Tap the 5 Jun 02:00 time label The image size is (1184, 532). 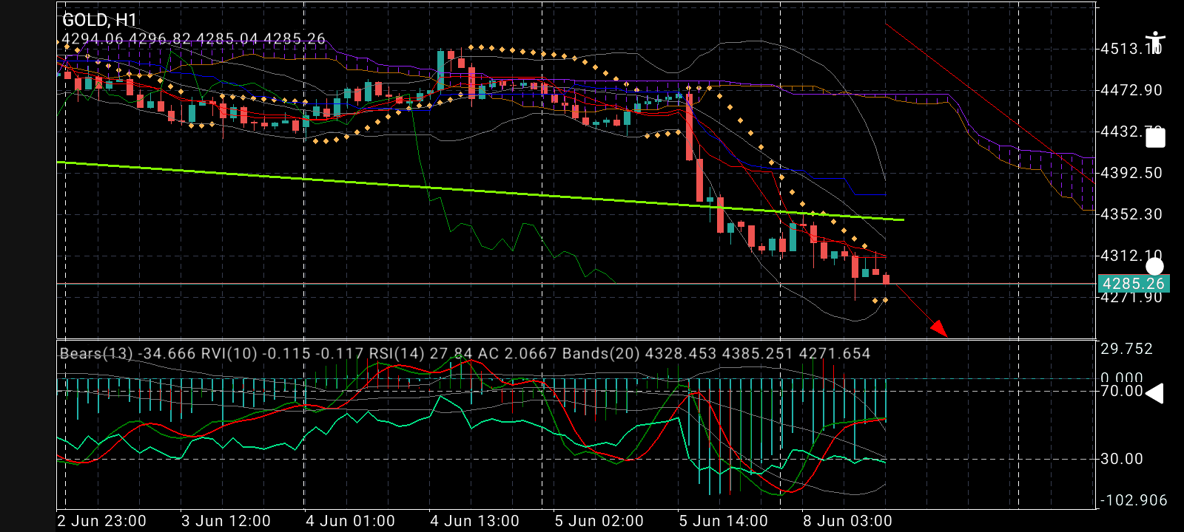(599, 521)
